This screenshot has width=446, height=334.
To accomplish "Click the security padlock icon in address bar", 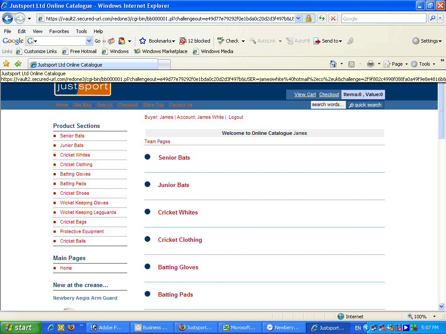I will point(308,19).
